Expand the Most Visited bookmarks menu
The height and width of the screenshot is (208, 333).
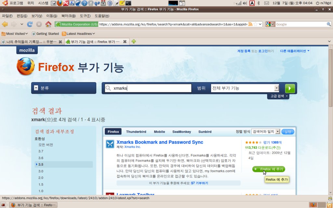[x=15, y=33]
